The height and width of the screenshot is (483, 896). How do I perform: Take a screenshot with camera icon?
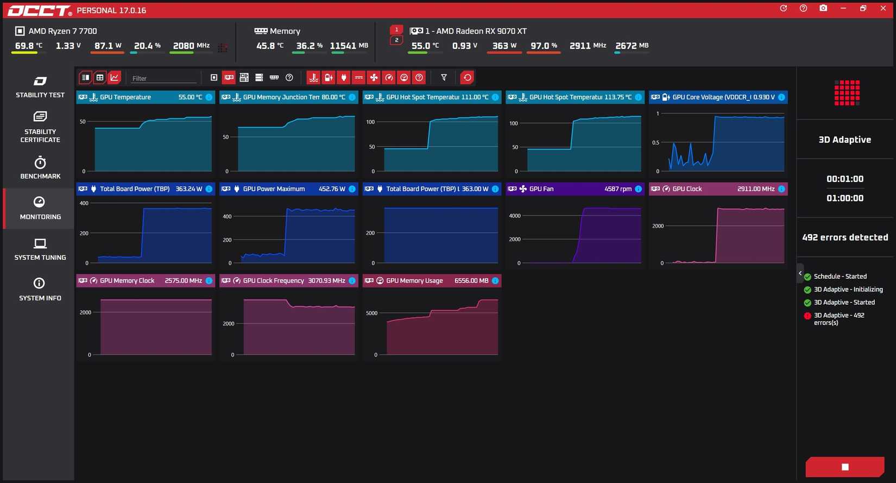point(823,8)
